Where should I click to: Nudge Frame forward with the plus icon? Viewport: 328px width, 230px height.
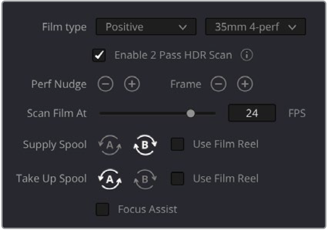pos(245,84)
